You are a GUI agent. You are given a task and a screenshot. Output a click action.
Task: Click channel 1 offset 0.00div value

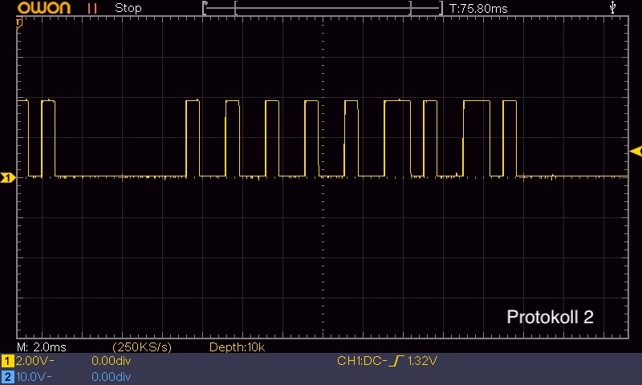coord(111,361)
